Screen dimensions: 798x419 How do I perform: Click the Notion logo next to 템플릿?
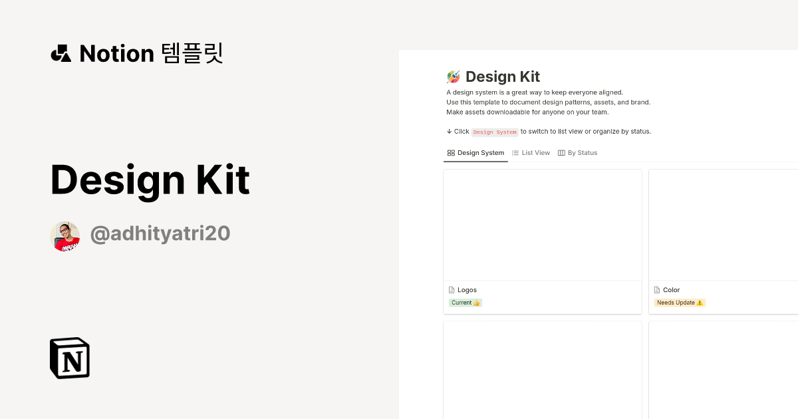click(x=61, y=53)
